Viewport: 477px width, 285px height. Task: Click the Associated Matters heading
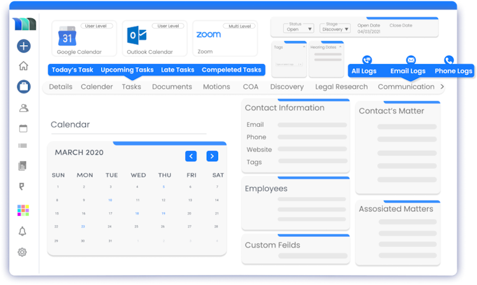396,209
